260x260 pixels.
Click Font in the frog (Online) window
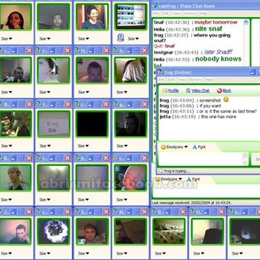(x=199, y=147)
